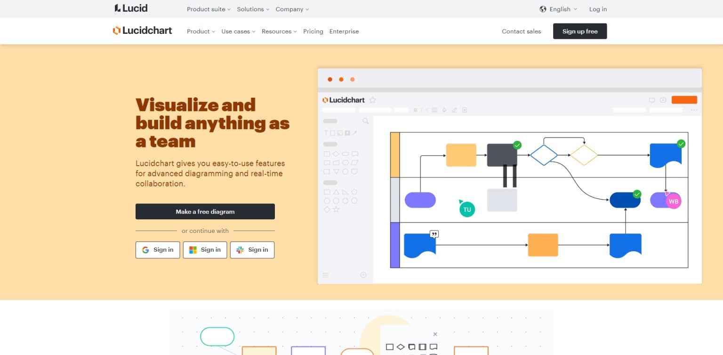Image resolution: width=723 pixels, height=355 pixels.
Task: Click the globe icon next to English
Action: (544, 9)
